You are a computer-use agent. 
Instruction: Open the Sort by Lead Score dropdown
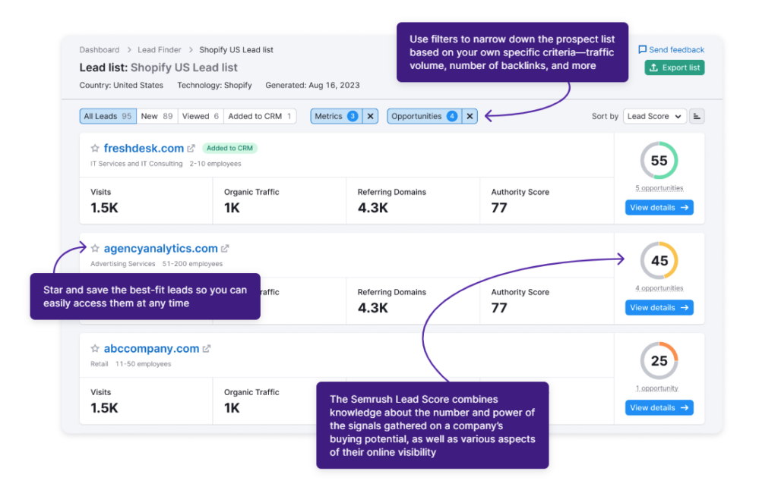(654, 116)
